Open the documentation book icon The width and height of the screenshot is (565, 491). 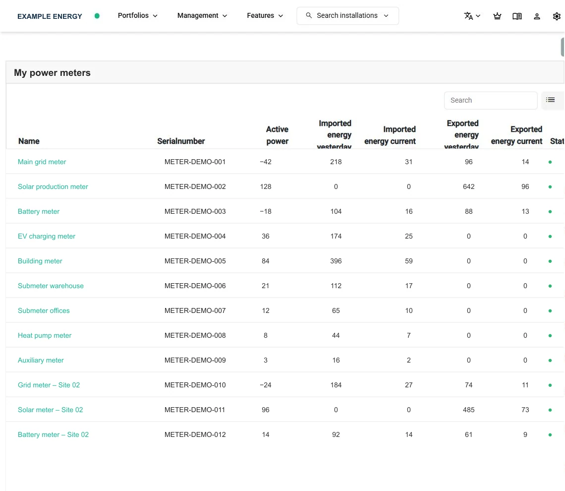[x=517, y=16]
